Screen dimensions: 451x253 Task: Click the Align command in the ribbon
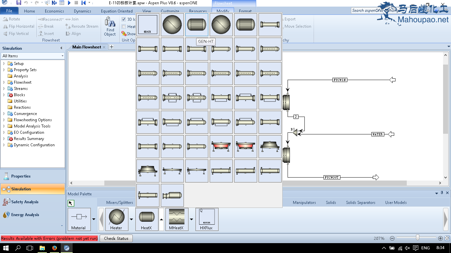(73, 34)
